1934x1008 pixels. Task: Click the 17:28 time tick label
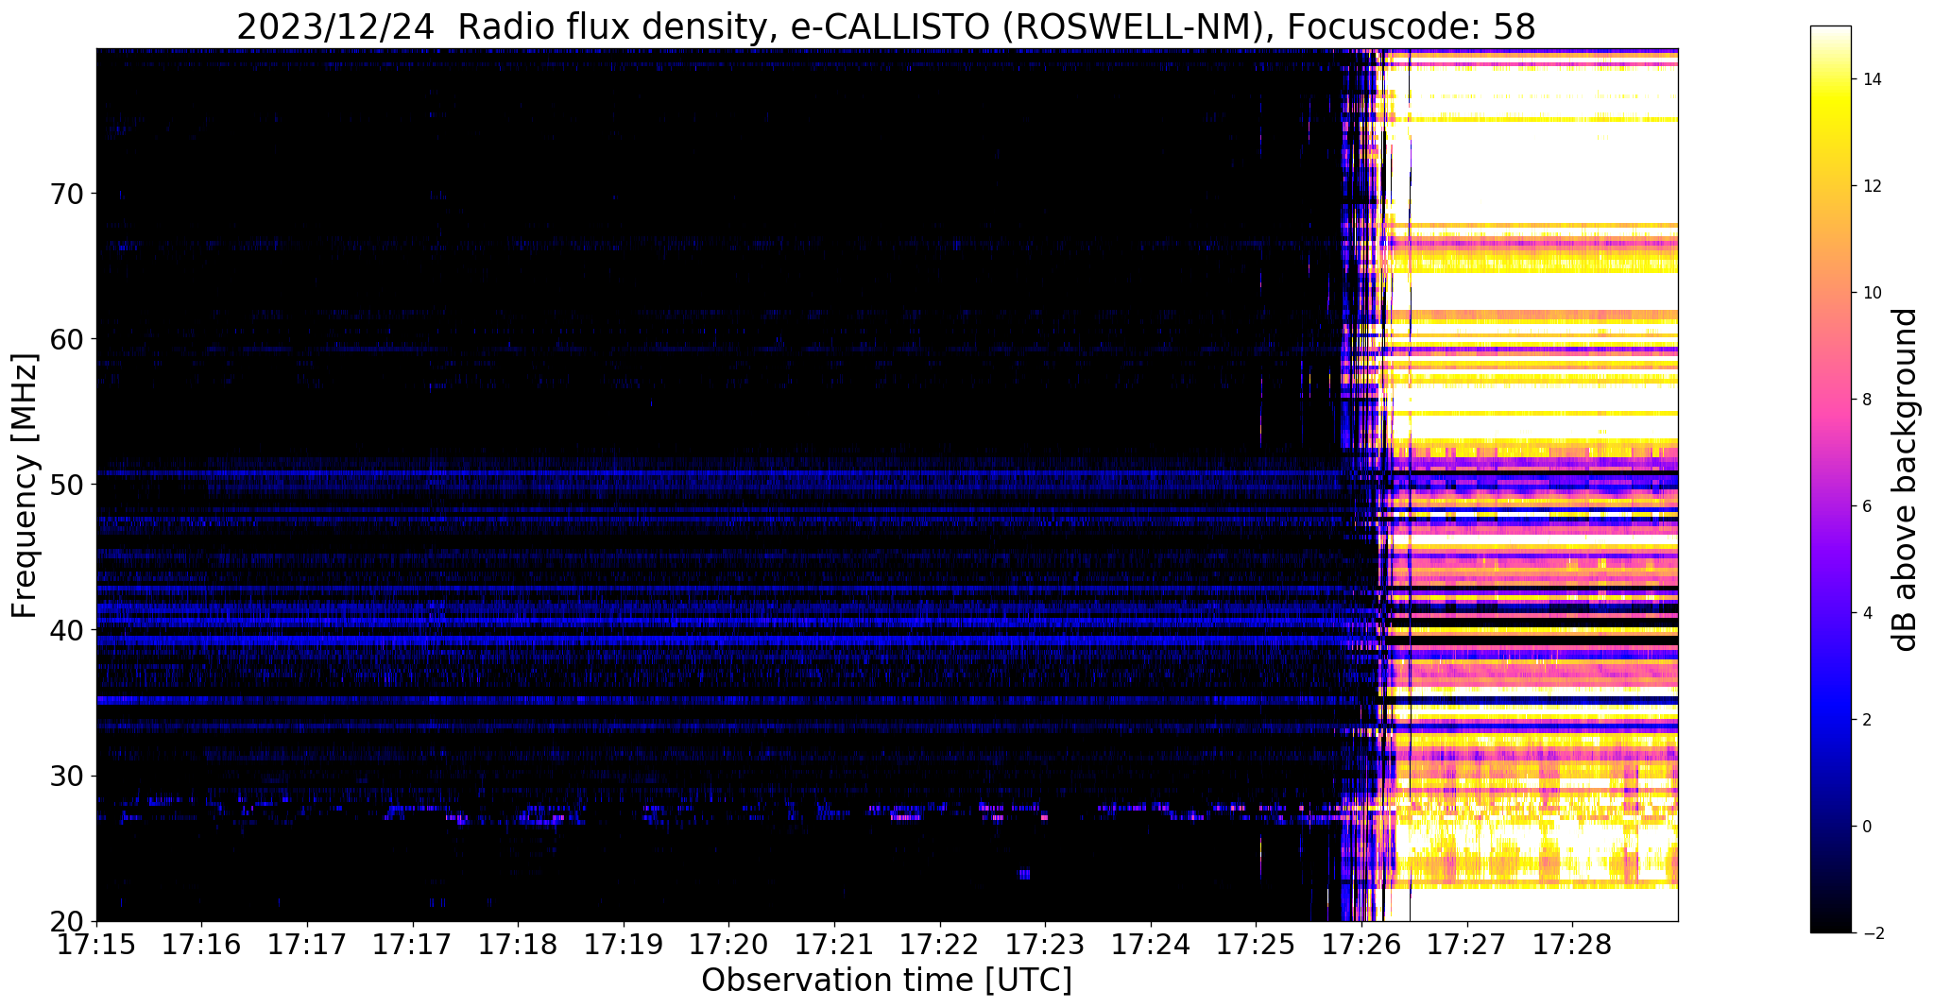[1572, 944]
